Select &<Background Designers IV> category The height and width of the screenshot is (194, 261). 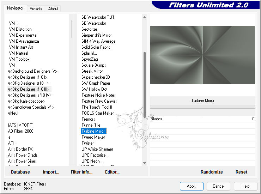(32, 71)
